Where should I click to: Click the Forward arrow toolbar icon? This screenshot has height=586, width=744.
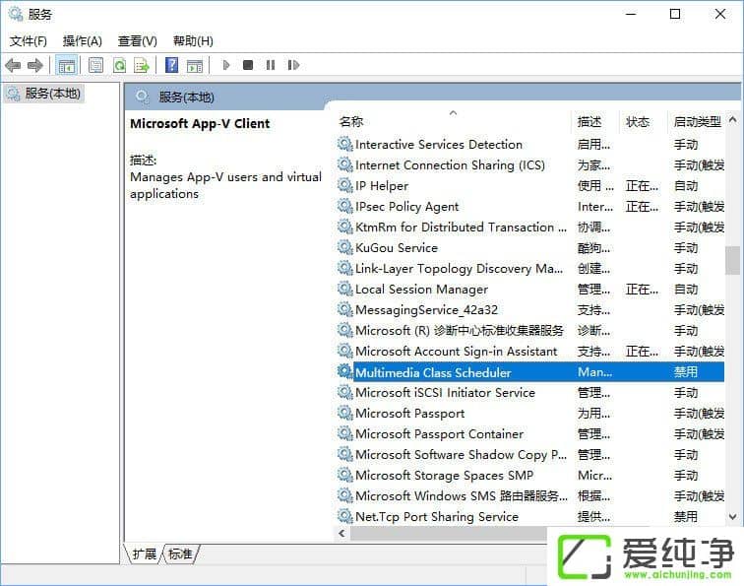click(35, 65)
